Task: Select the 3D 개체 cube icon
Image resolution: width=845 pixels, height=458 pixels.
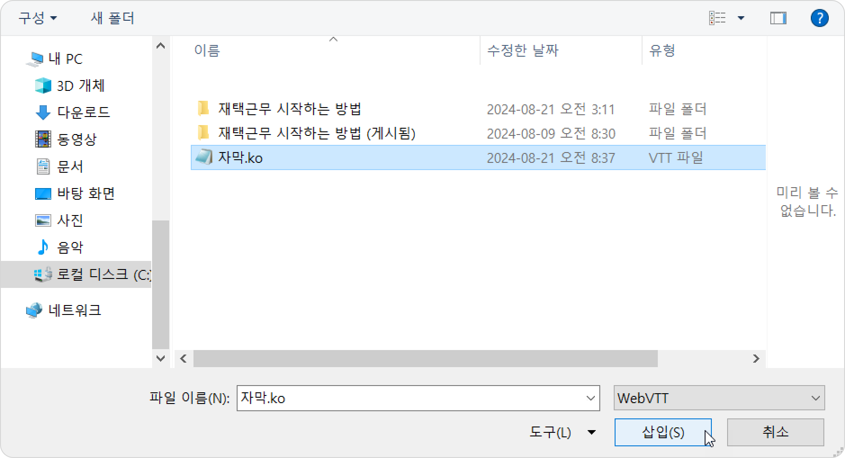Action: point(43,85)
